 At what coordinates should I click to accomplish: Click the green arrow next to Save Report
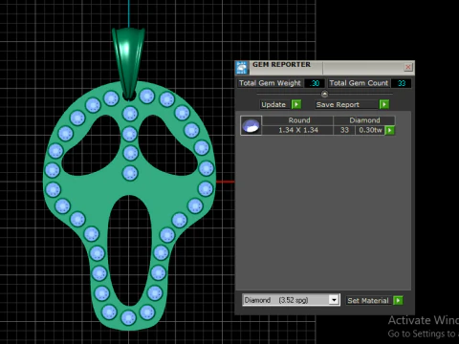[x=384, y=104]
